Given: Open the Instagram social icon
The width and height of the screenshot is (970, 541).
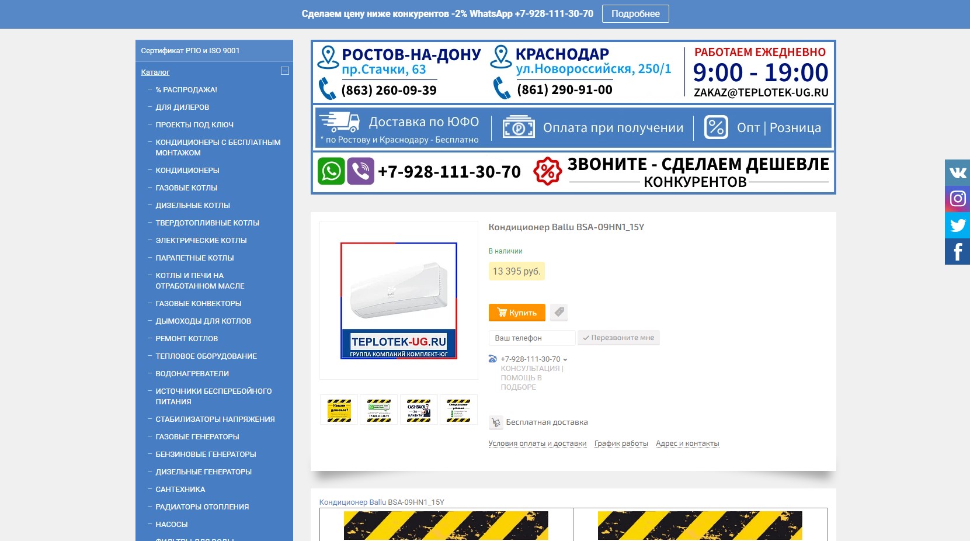Looking at the screenshot, I should (x=957, y=199).
